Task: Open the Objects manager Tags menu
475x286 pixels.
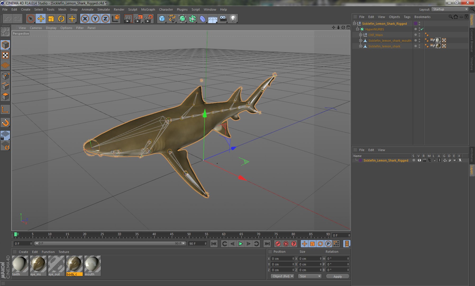Action: (x=407, y=17)
